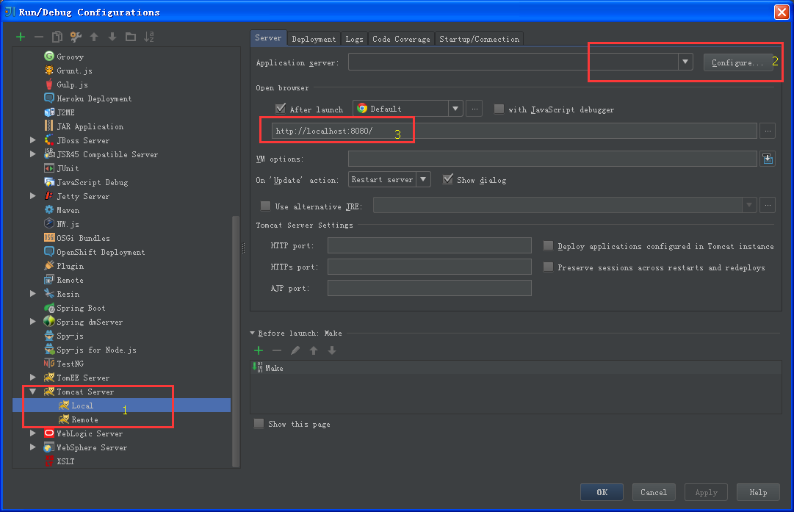This screenshot has width=794, height=512.
Task: Toggle the Show this page checkbox
Action: (259, 423)
